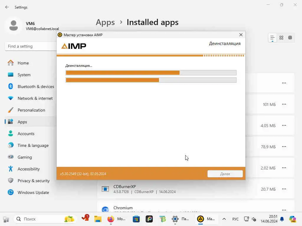Viewport: 302px width, 226px height.
Task: Click the Деинсталляция header label
Action: [x=224, y=44]
